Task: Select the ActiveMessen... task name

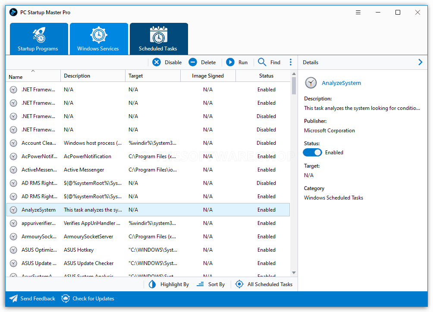Action: (x=39, y=170)
